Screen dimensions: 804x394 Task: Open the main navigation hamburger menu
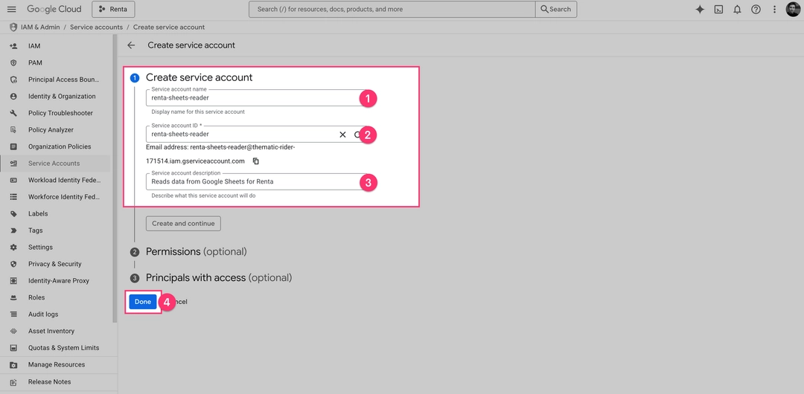pos(11,9)
